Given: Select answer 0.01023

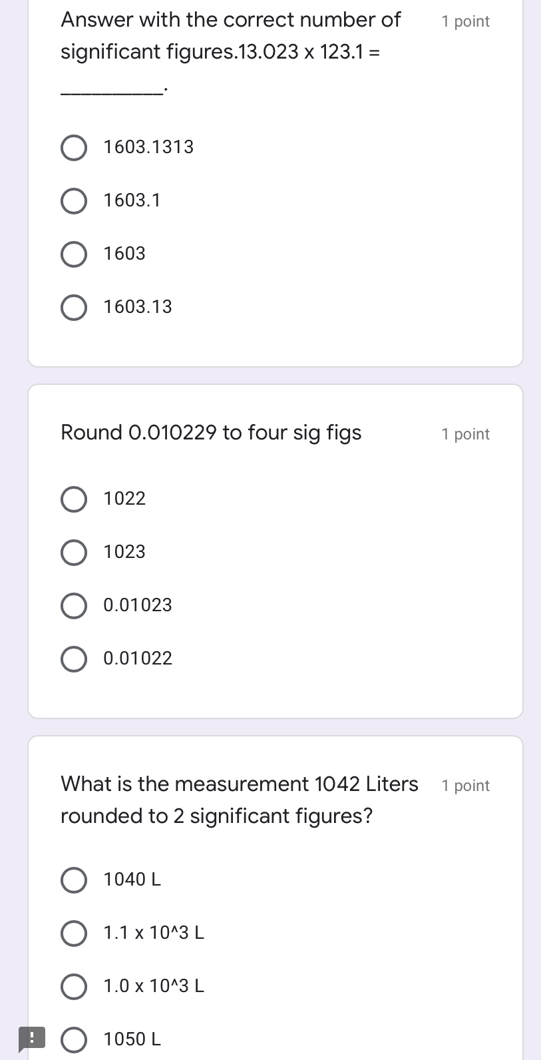Looking at the screenshot, I should tap(74, 606).
